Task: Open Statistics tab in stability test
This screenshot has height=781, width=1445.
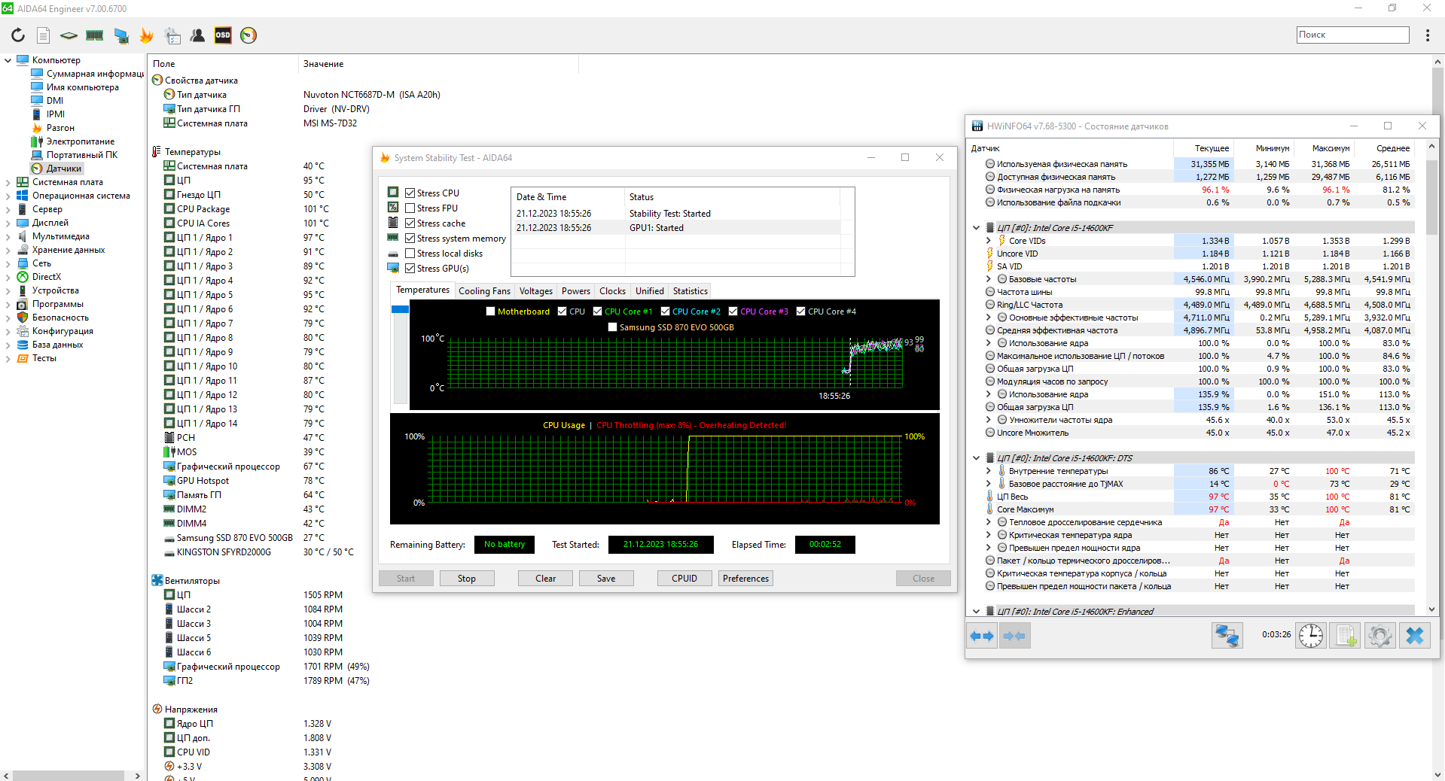Action: click(690, 291)
